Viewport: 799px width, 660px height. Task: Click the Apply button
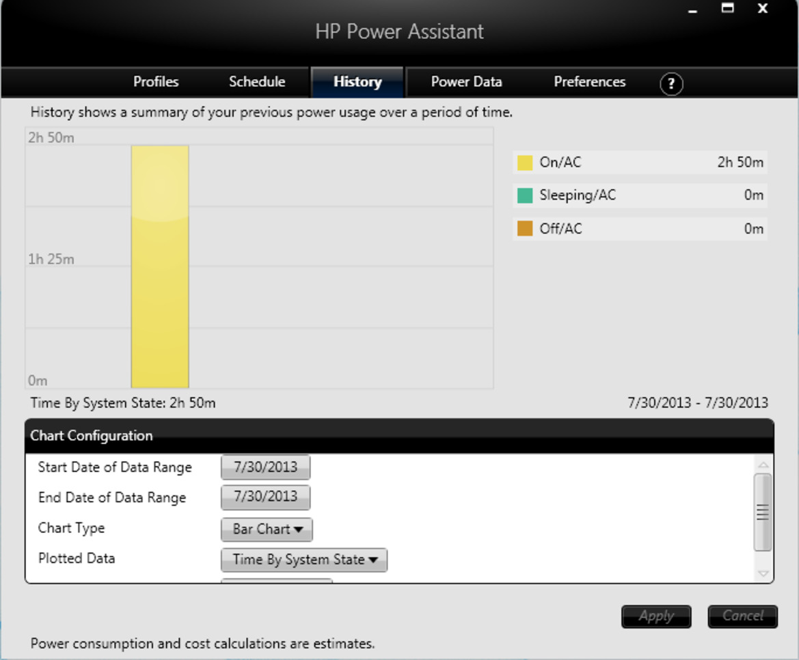coord(656,616)
